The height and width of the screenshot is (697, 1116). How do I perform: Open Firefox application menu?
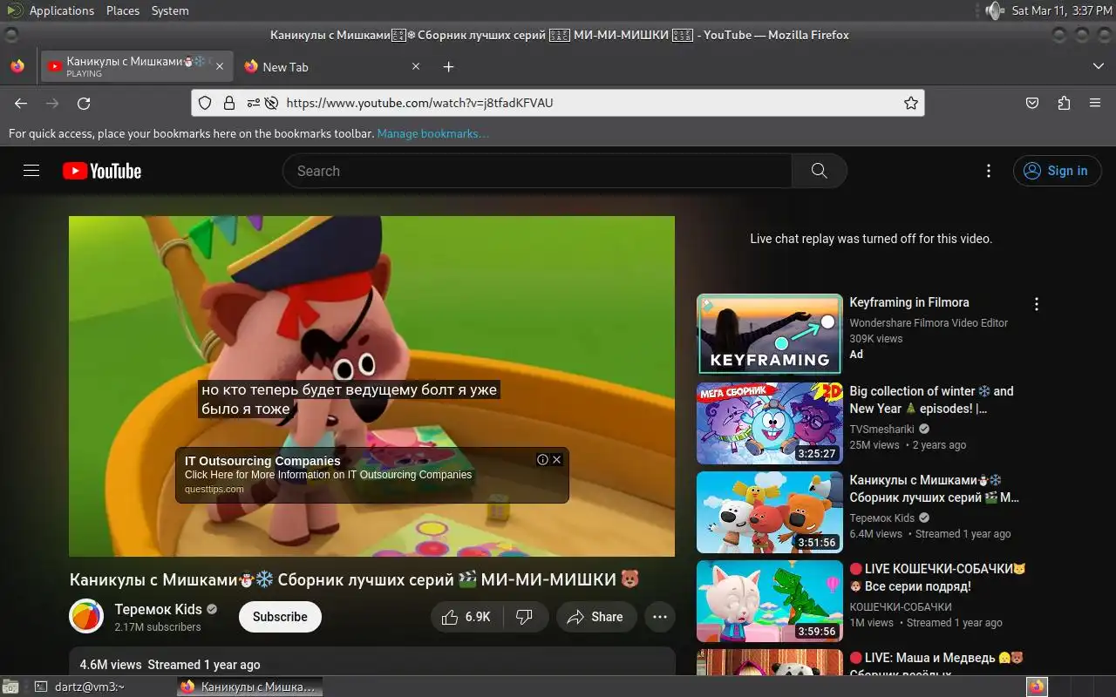(1095, 103)
